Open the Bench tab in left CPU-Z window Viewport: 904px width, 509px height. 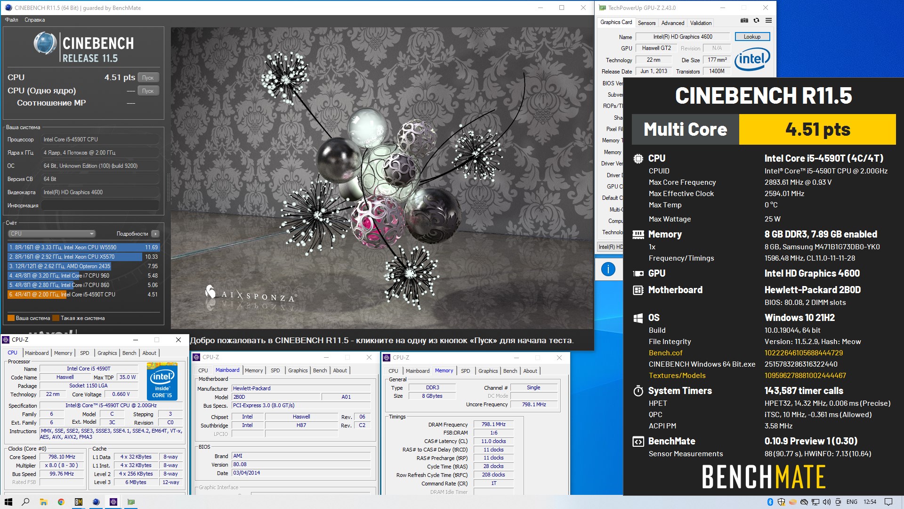pos(129,353)
